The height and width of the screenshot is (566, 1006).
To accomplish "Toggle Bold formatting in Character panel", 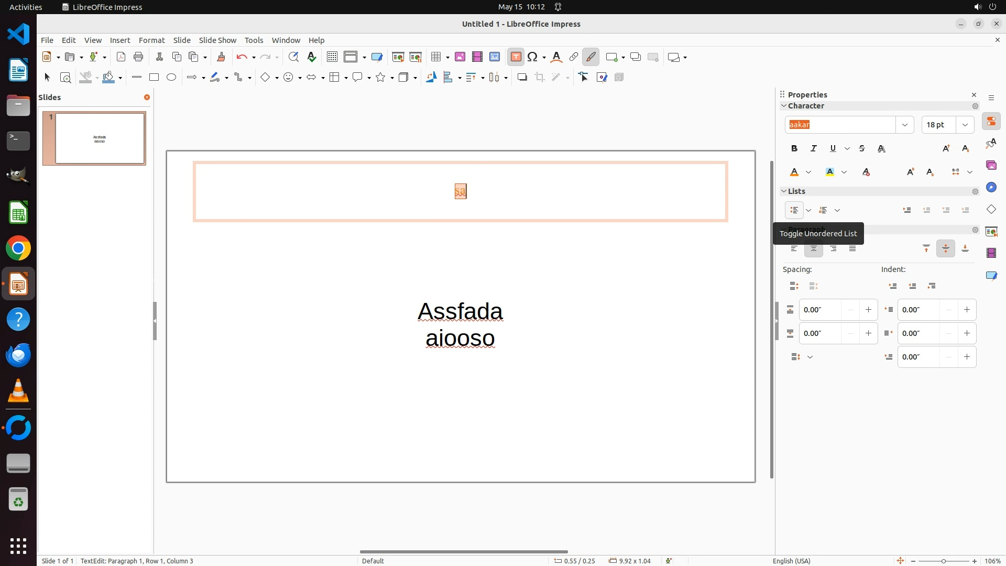I will [794, 149].
